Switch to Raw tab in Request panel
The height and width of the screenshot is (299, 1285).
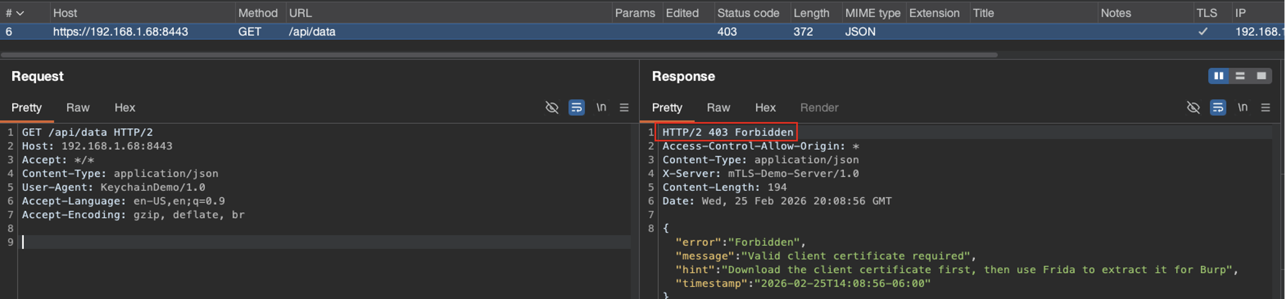click(x=78, y=108)
